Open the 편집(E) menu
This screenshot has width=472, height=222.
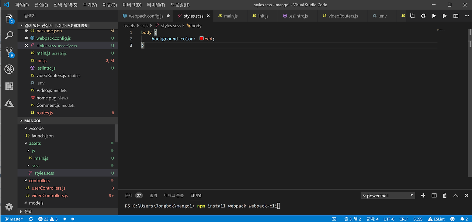pyautogui.click(x=41, y=5)
